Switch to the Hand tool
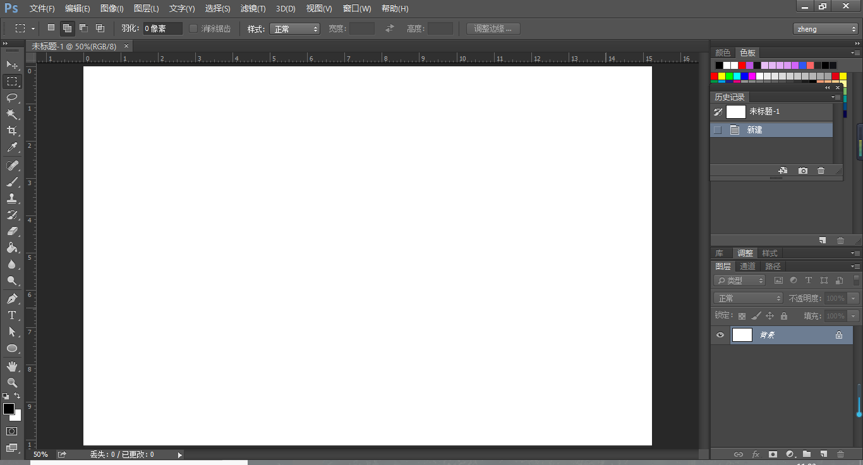Screen dimensions: 863x465 pyautogui.click(x=12, y=366)
